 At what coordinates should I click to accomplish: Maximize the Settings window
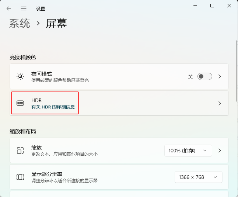click(x=212, y=6)
